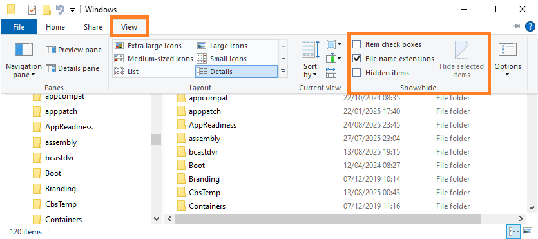Switch to the Share tab

[93, 27]
